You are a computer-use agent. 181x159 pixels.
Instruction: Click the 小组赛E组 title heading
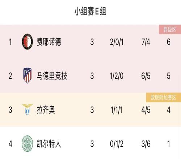coord(90,11)
